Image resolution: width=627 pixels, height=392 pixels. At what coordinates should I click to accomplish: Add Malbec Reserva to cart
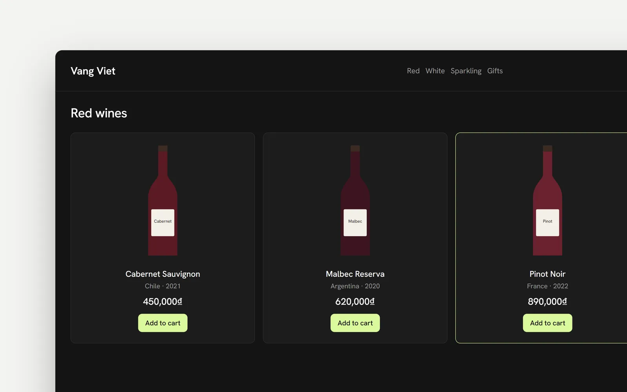pyautogui.click(x=355, y=323)
